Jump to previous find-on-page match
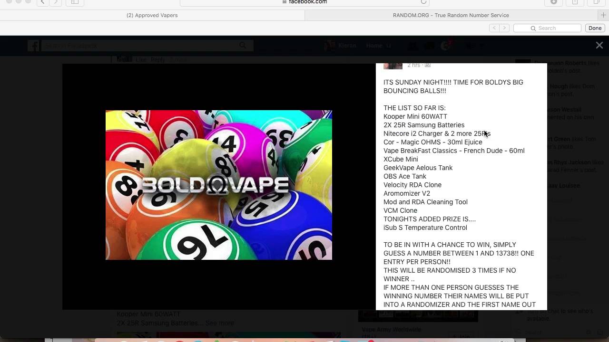The height and width of the screenshot is (342, 609). [x=494, y=28]
